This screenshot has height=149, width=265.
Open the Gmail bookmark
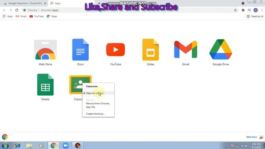pyautogui.click(x=21, y=17)
